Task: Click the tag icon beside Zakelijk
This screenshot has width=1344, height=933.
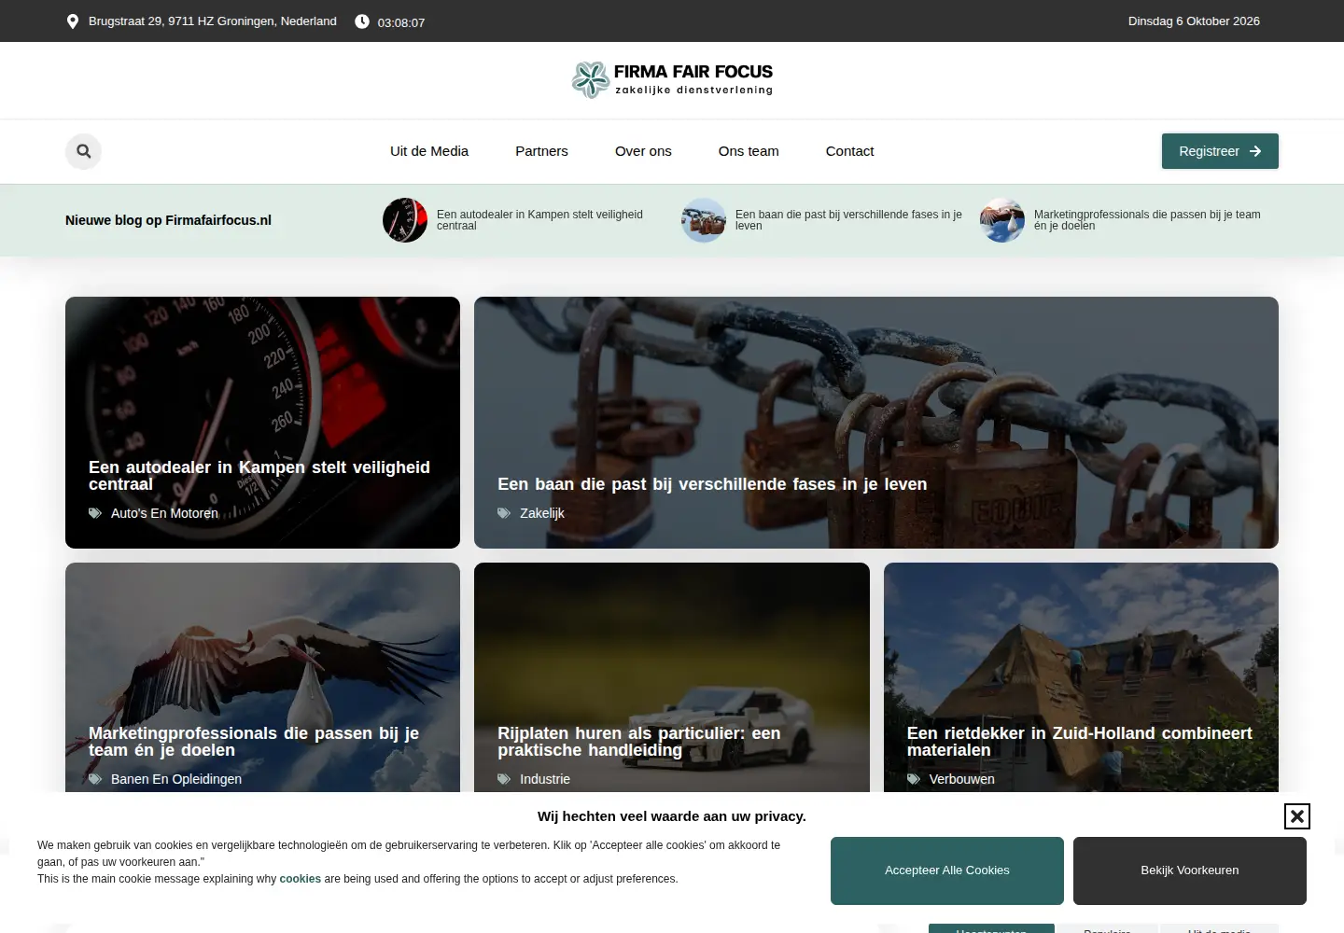Action: pyautogui.click(x=504, y=513)
